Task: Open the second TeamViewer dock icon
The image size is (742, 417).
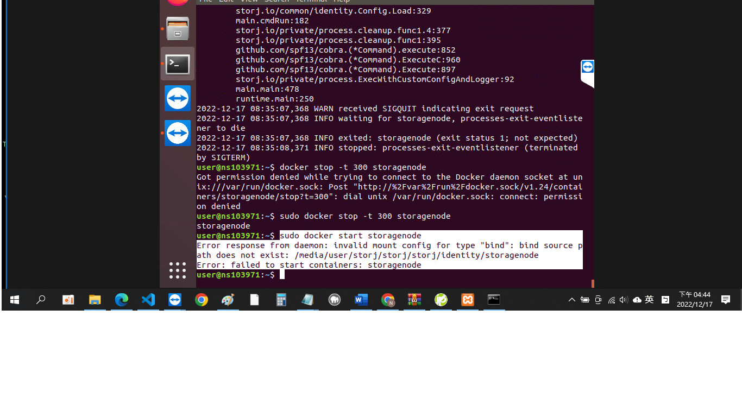Action: click(x=178, y=133)
